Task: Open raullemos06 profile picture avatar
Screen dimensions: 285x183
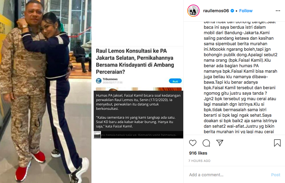Action: click(193, 11)
